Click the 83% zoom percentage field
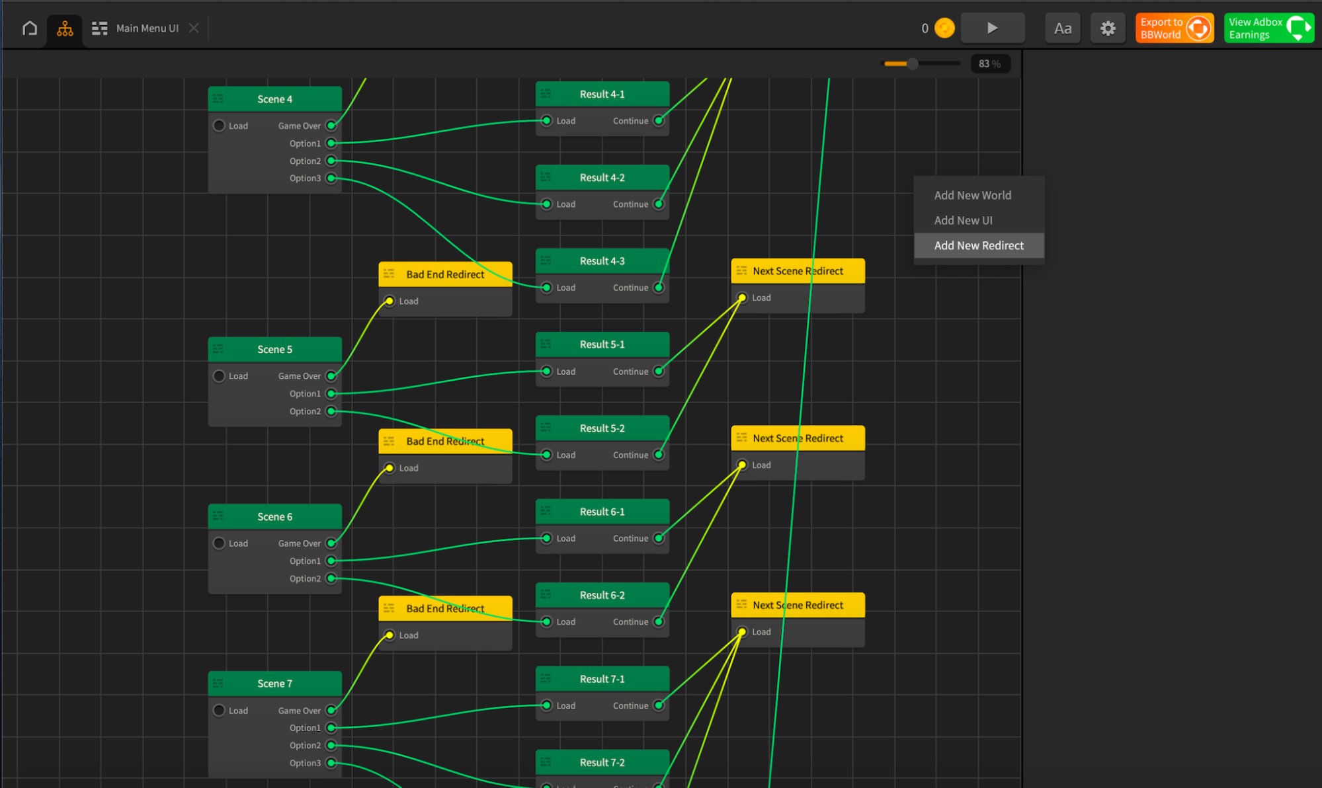 point(989,64)
